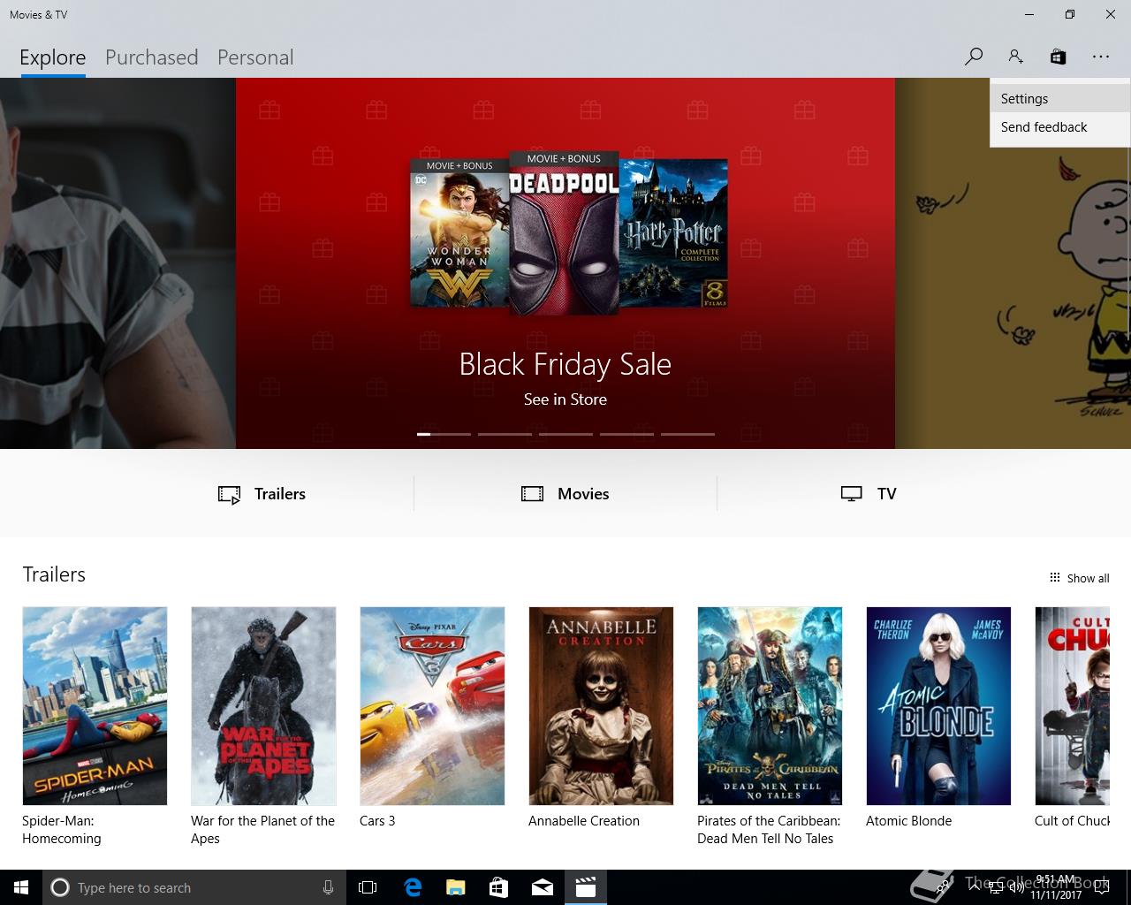This screenshot has width=1131, height=905.
Task: Click the Trailers screen icon
Action: point(229,494)
